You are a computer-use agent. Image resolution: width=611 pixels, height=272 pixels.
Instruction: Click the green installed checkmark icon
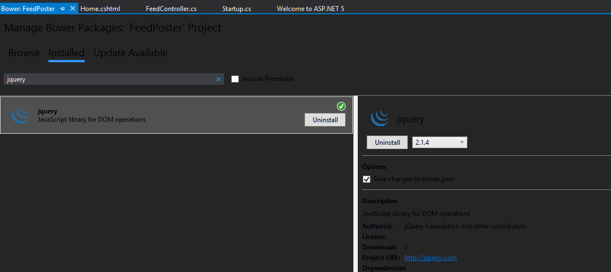tap(341, 106)
